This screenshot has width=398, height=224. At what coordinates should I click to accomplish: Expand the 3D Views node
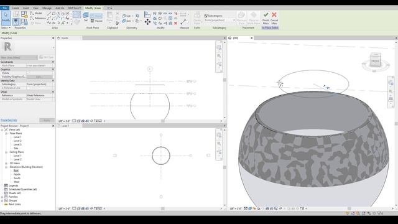pos(6,163)
